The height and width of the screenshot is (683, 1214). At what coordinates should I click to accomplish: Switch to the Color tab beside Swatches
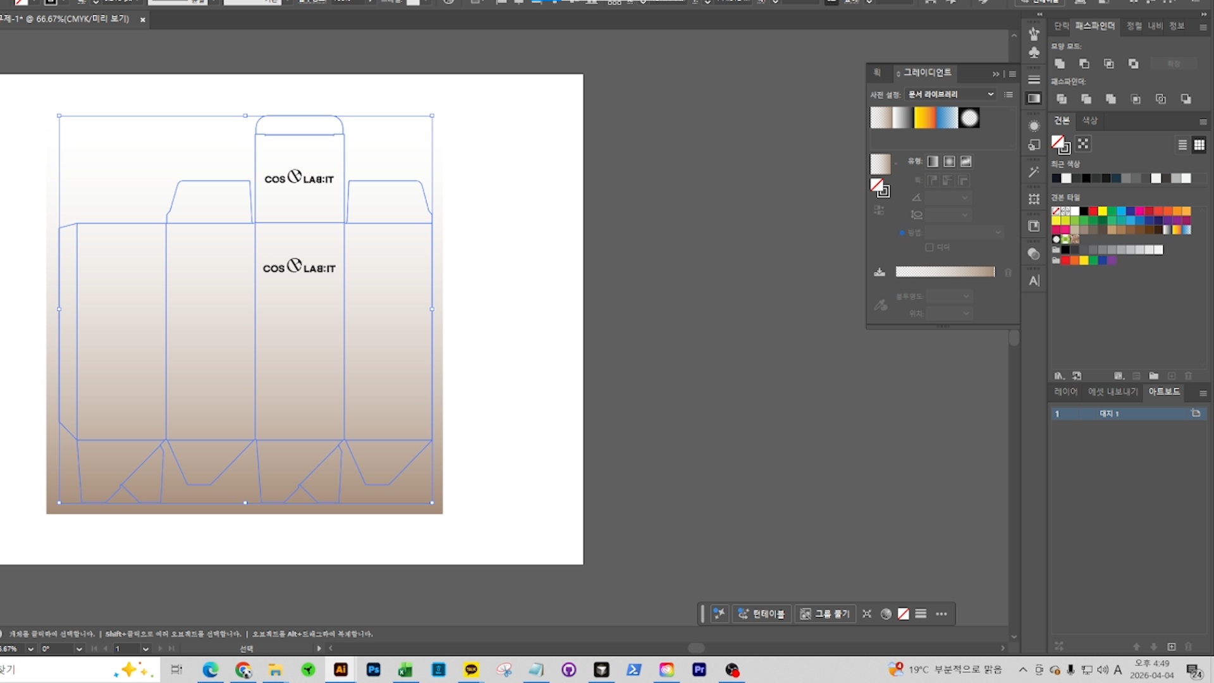1089,120
